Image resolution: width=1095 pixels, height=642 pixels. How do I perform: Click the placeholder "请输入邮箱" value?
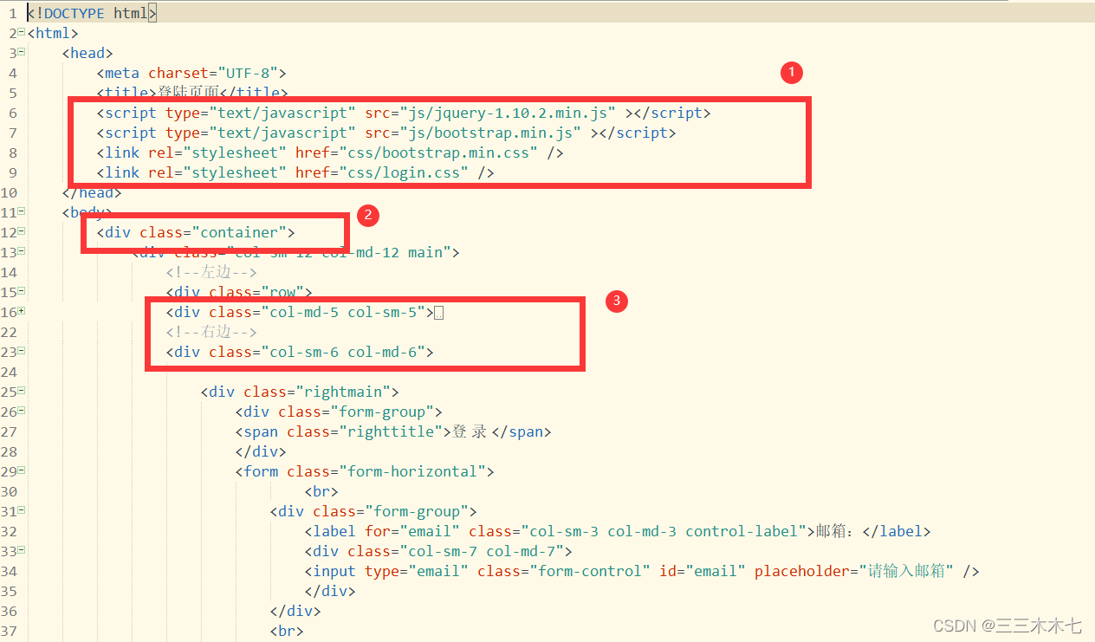906,571
